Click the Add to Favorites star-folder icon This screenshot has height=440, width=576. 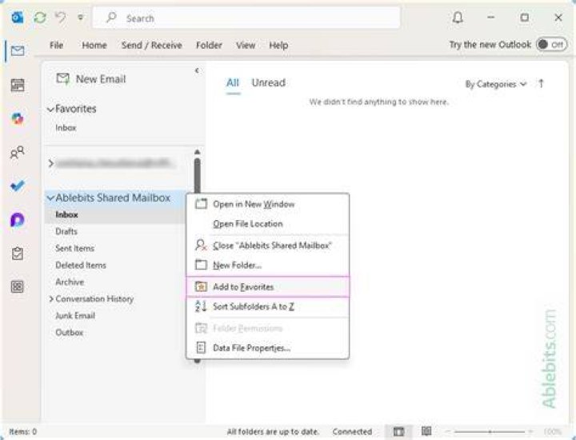tap(201, 286)
